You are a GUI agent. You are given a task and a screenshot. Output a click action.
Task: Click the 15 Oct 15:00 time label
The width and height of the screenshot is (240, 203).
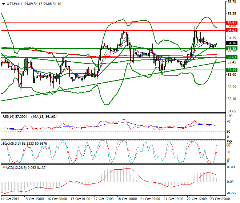(x=34, y=199)
